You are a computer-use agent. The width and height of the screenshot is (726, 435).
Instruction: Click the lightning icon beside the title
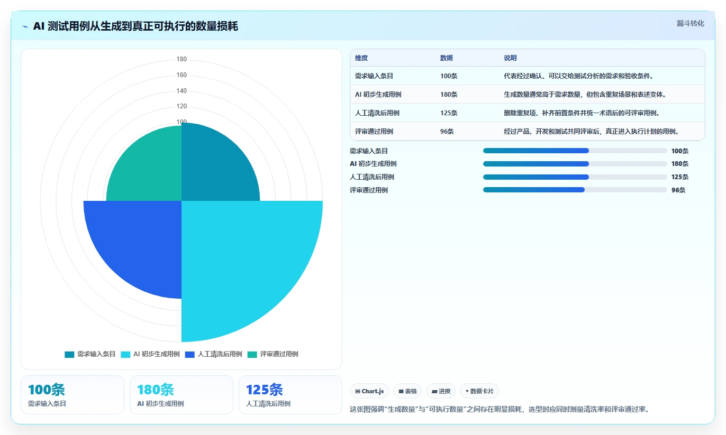coord(25,26)
